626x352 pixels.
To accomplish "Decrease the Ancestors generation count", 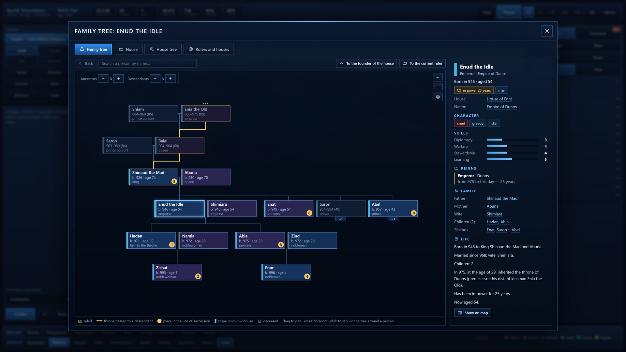I will 103,79.
